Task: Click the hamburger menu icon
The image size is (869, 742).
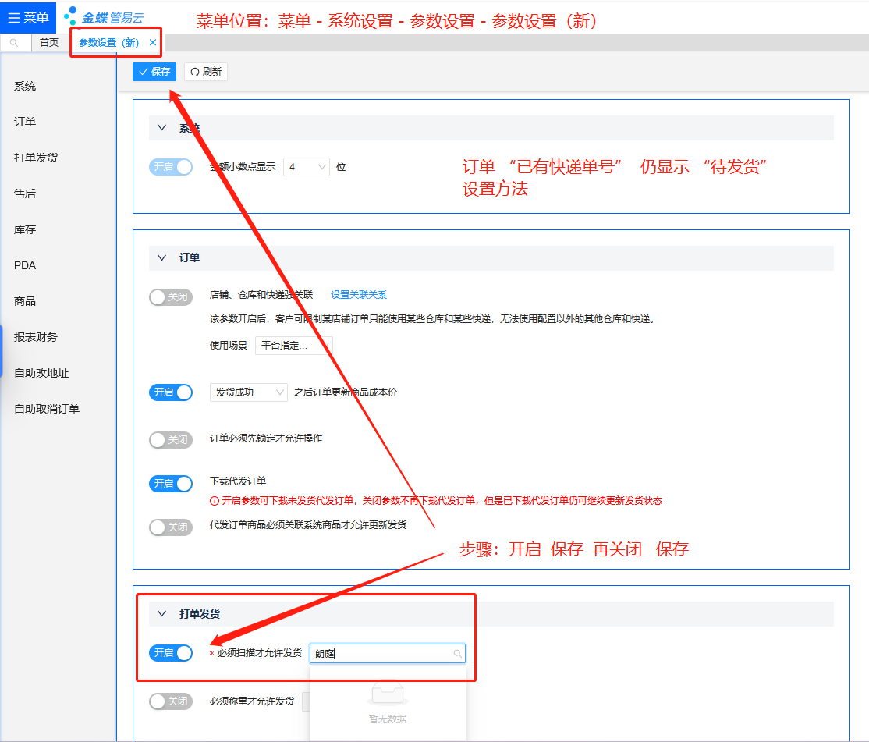Action: (x=13, y=17)
